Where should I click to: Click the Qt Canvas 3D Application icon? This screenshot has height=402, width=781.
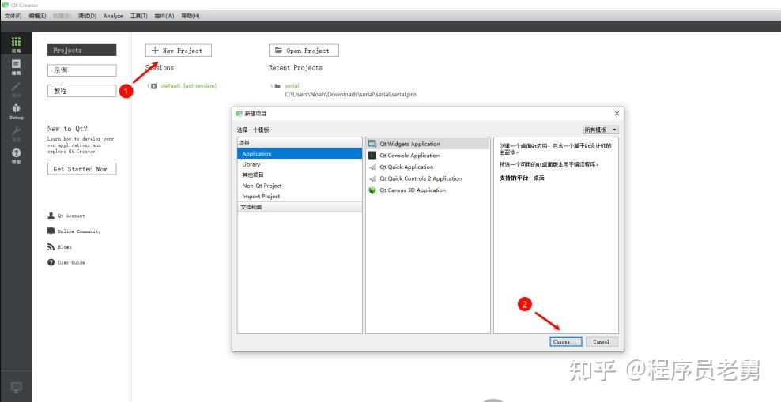(372, 190)
